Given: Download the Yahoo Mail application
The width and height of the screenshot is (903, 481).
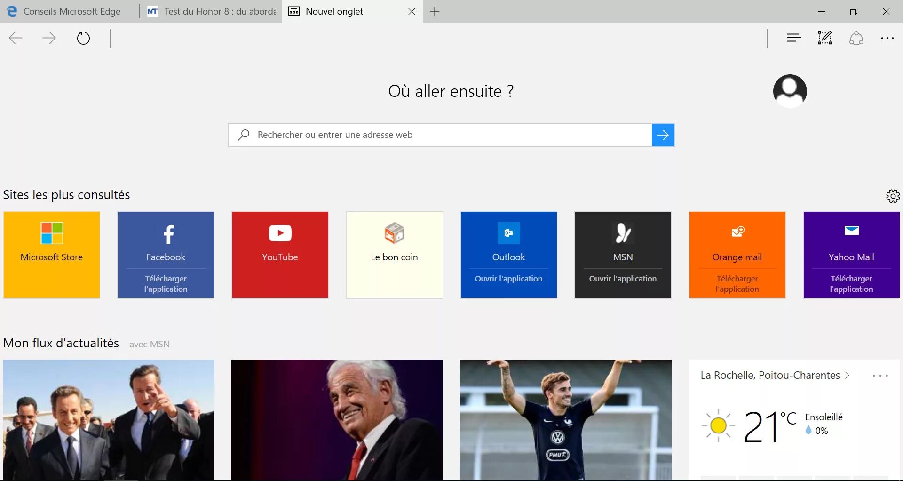Looking at the screenshot, I should (851, 284).
